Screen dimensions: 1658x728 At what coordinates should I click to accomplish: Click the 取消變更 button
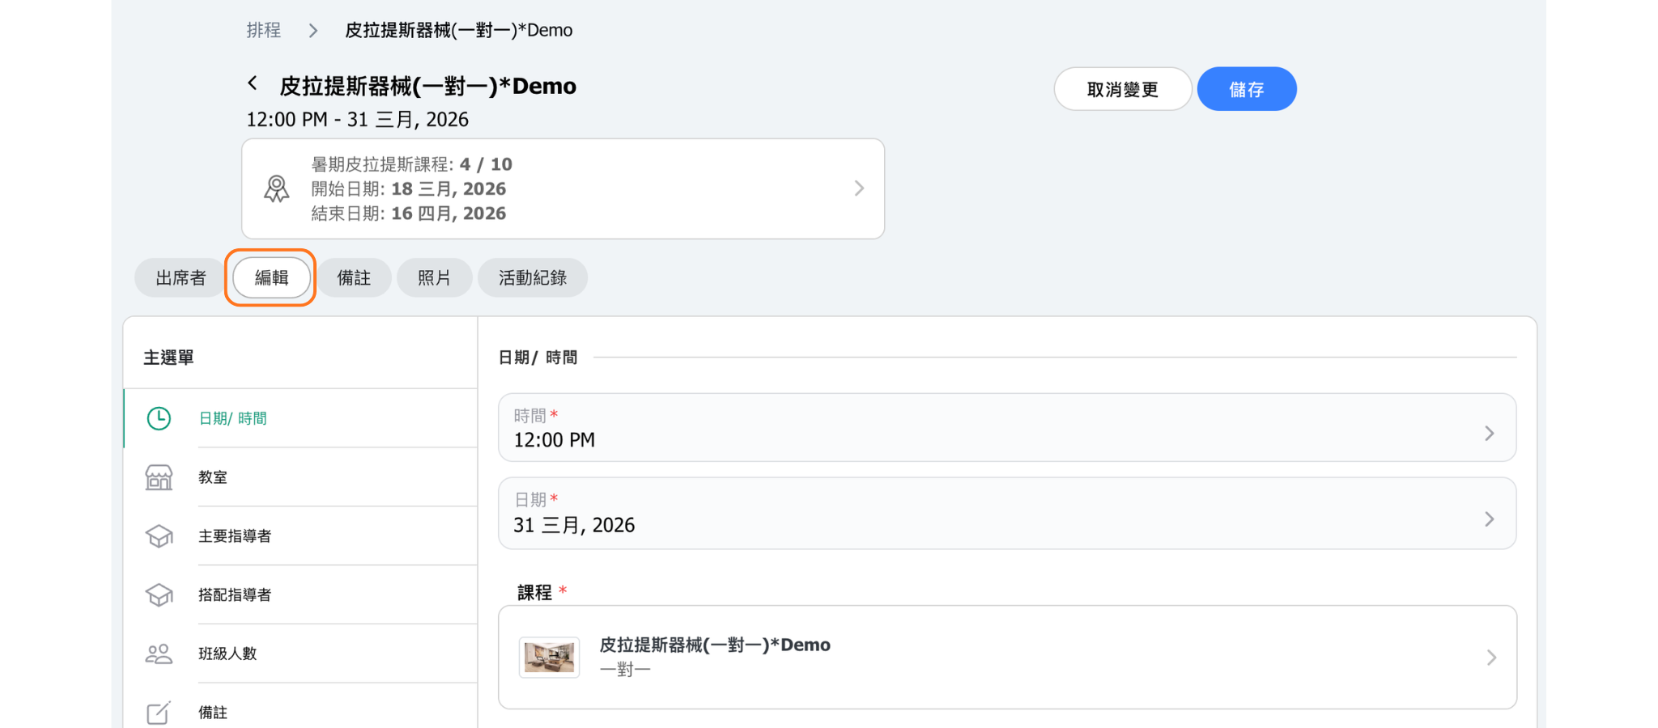tap(1122, 89)
